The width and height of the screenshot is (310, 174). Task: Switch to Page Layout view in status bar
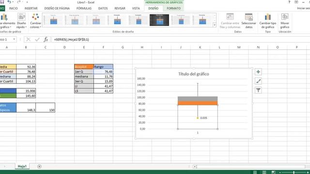(x=264, y=172)
